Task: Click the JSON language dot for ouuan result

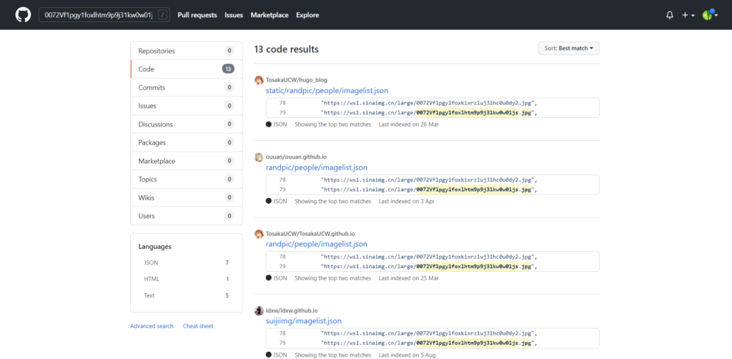Action: pyautogui.click(x=269, y=201)
